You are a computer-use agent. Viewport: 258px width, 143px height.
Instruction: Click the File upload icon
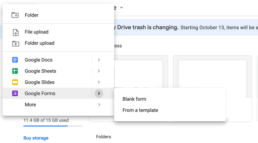pyautogui.click(x=16, y=32)
